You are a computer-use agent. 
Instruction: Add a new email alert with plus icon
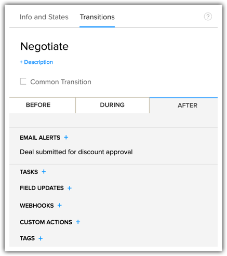click(x=66, y=138)
